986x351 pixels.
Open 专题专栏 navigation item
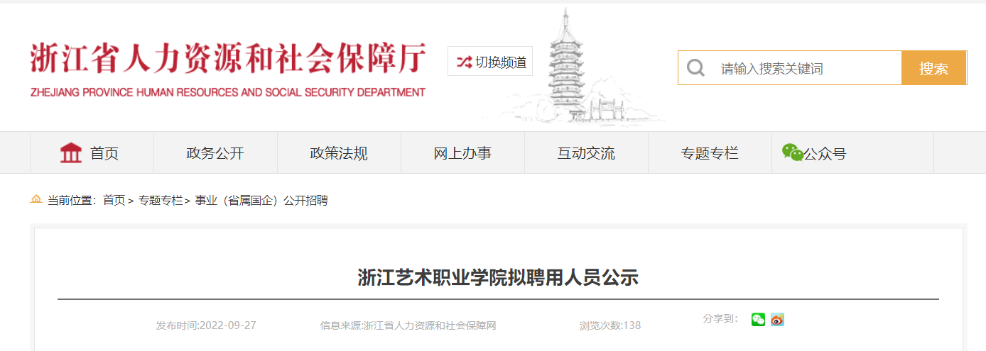[710, 152]
